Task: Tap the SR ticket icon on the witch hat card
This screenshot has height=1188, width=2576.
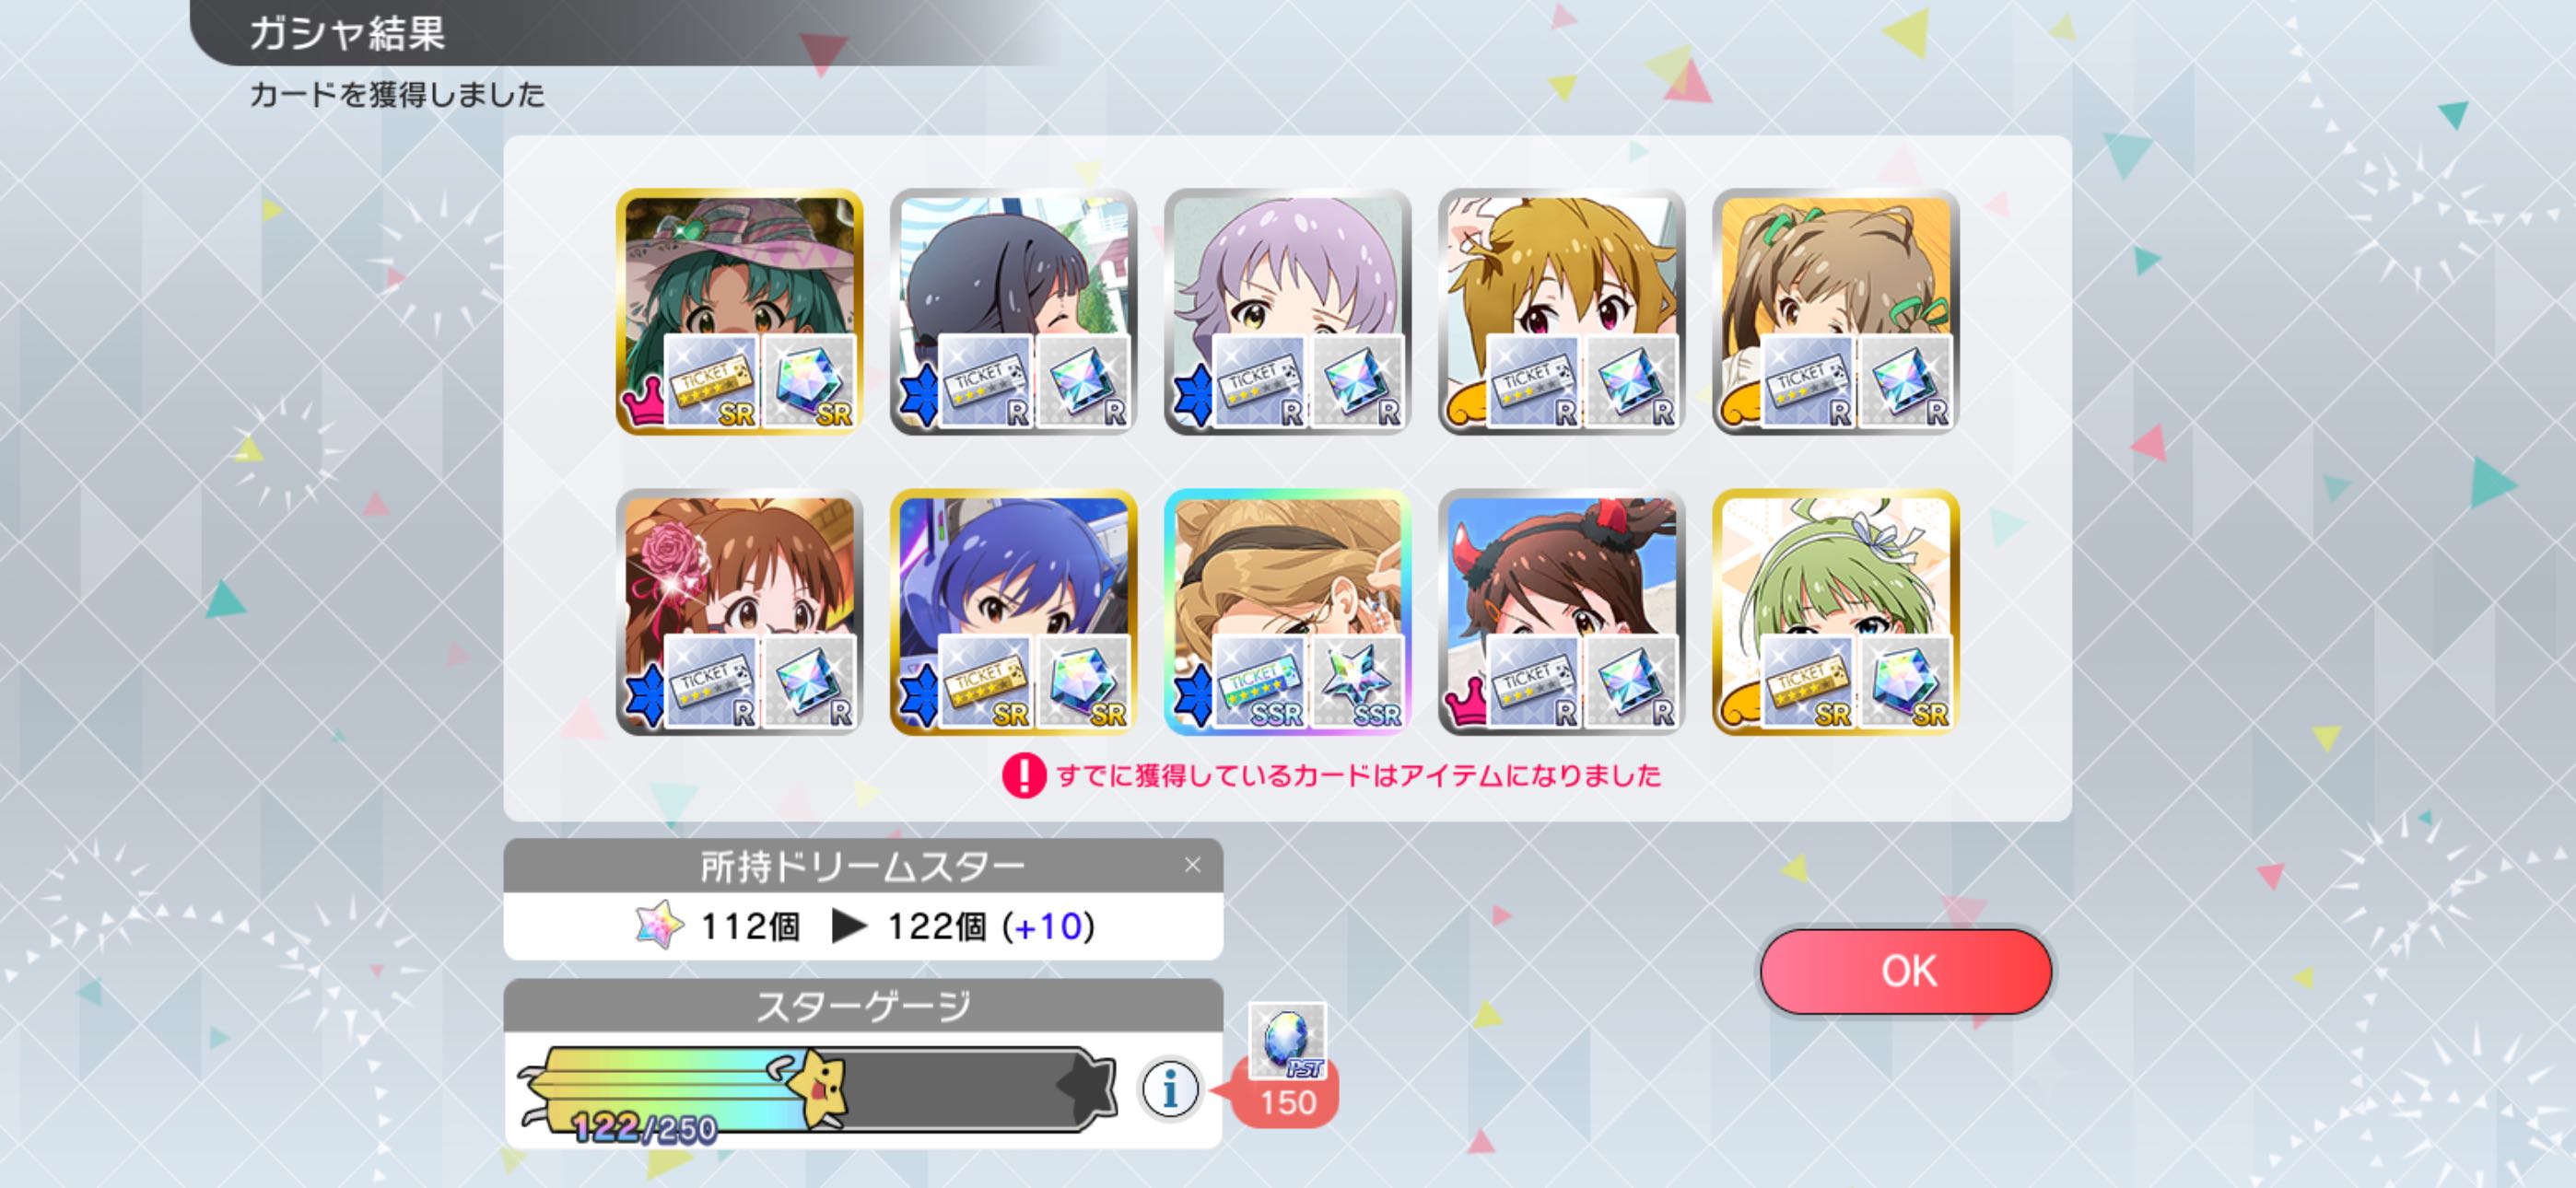Action: click(711, 382)
